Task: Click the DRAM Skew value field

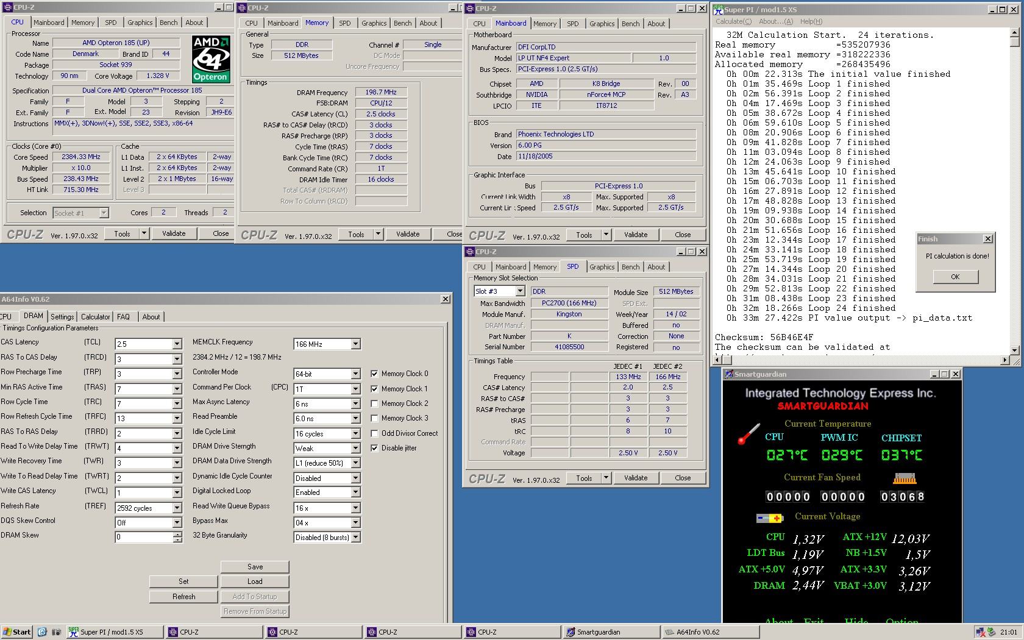Action: pyautogui.click(x=144, y=538)
